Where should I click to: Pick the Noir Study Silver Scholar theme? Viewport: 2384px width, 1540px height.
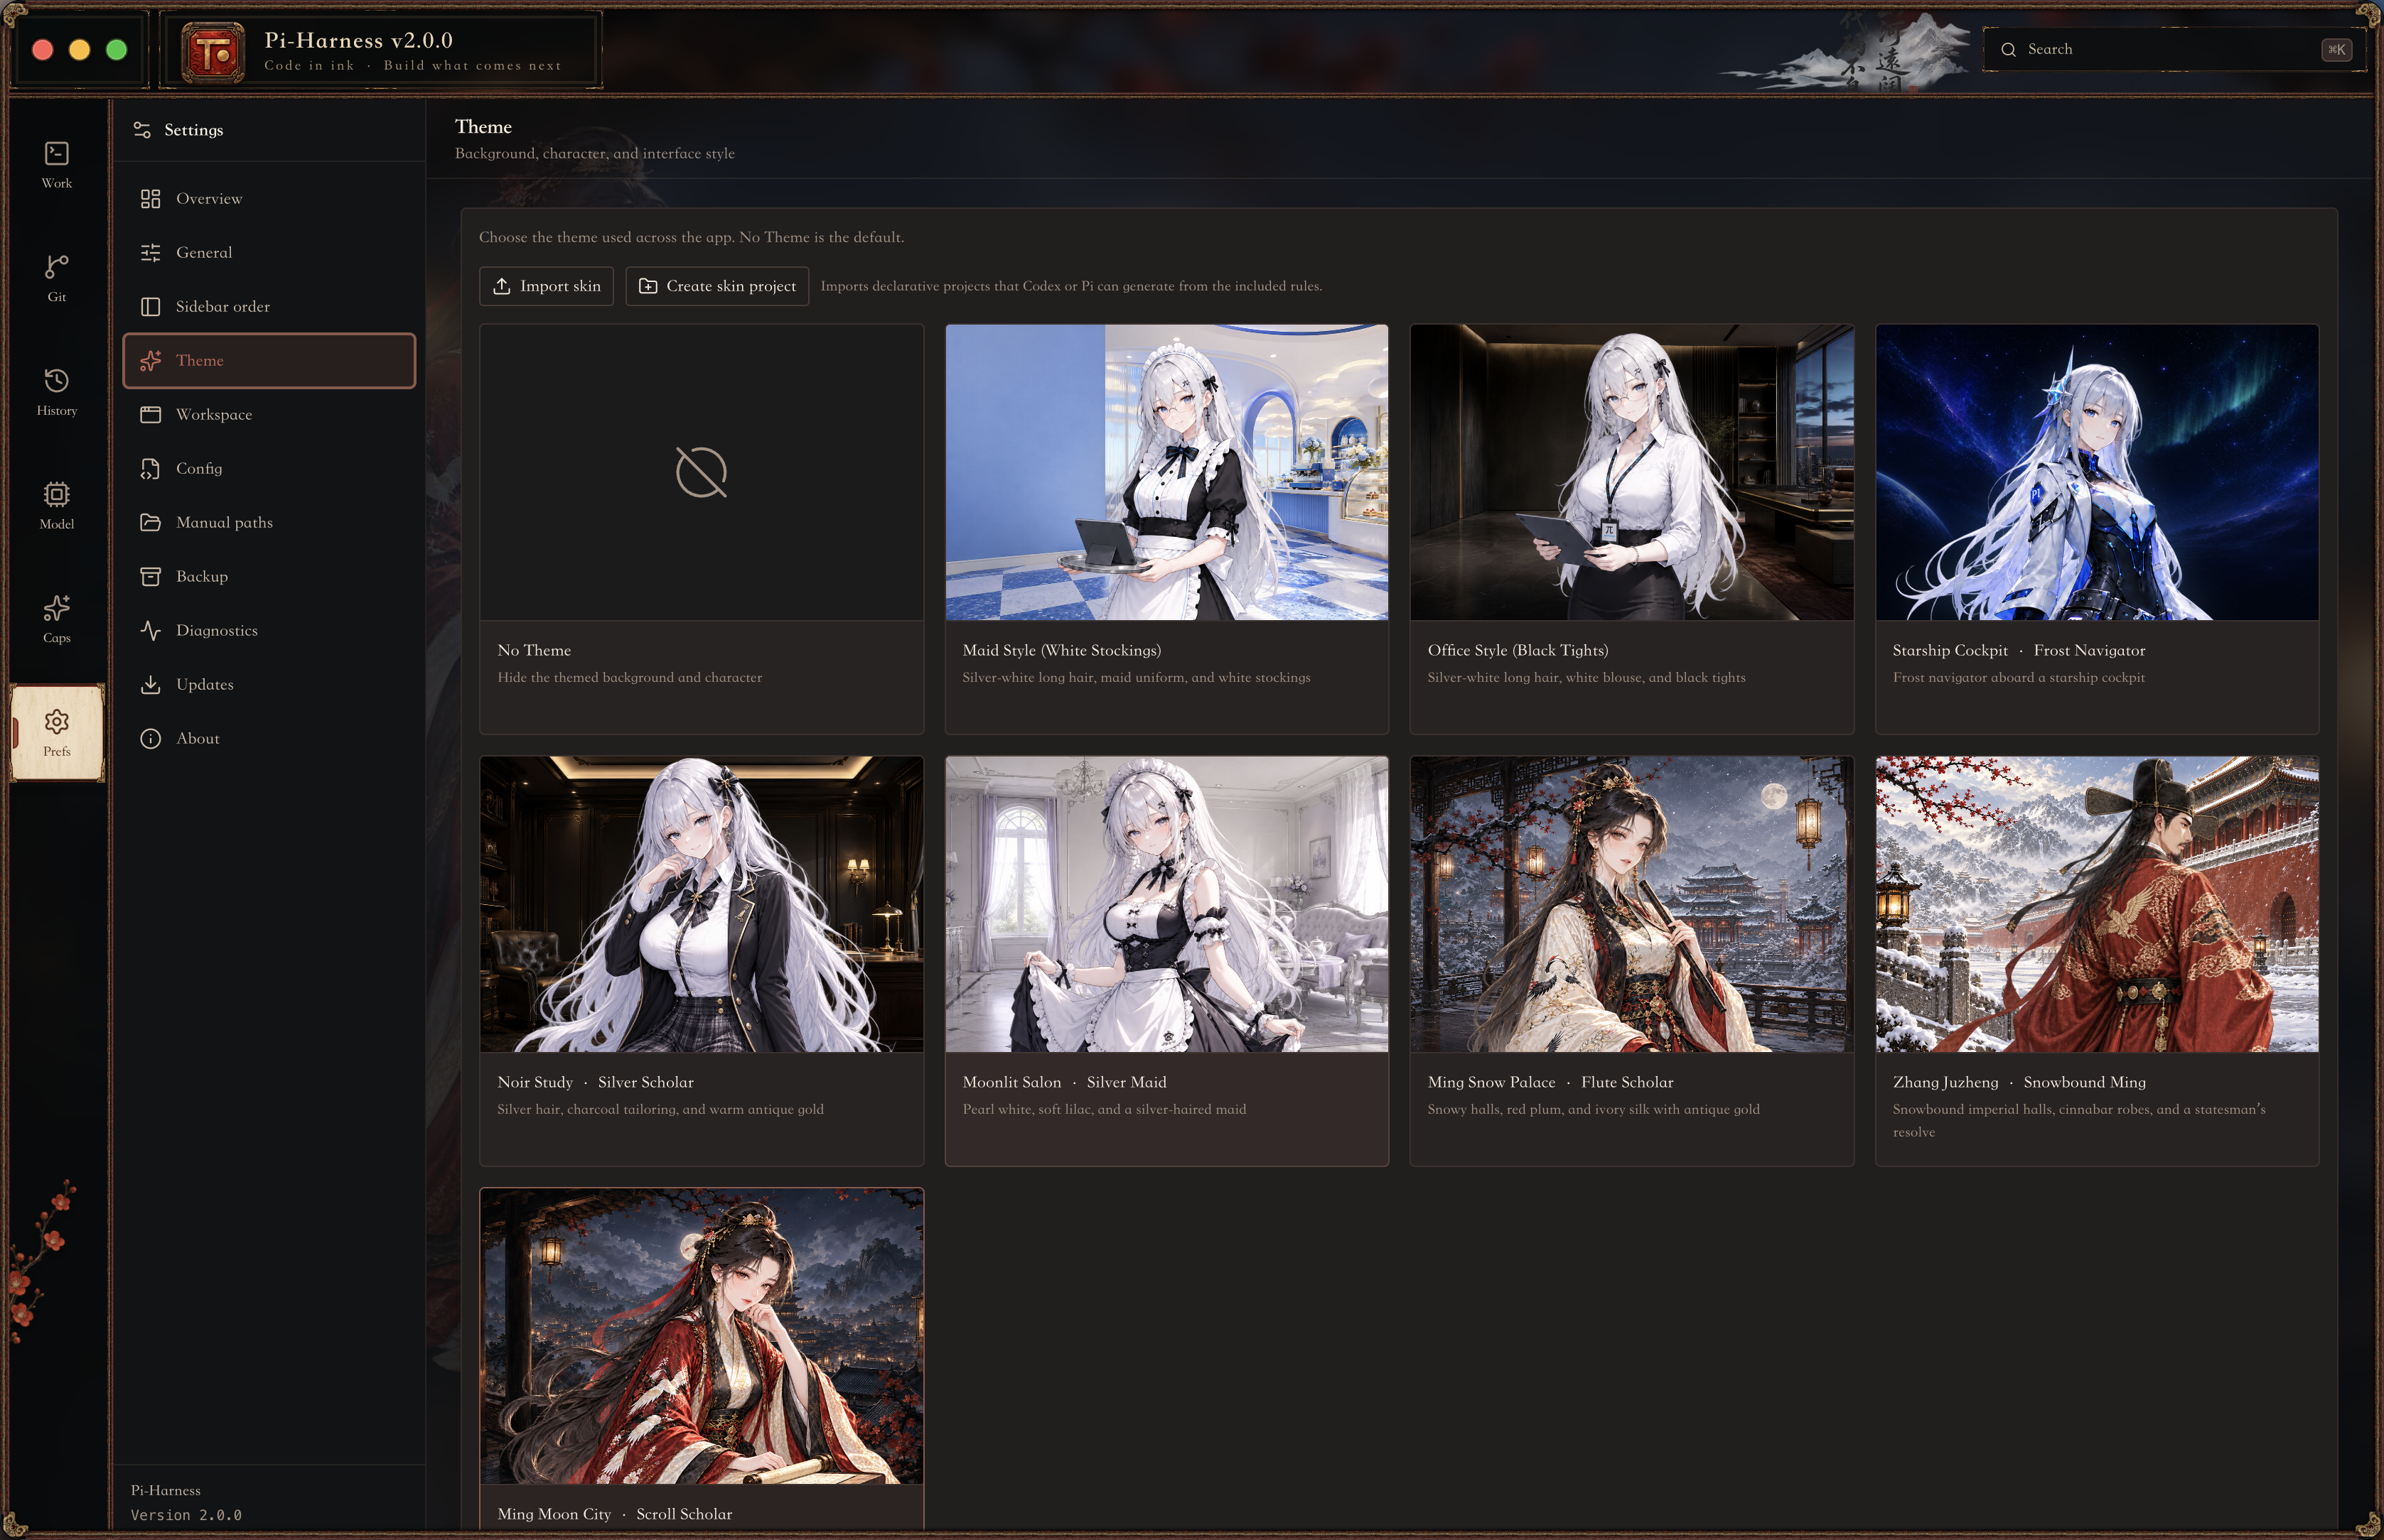[702, 961]
